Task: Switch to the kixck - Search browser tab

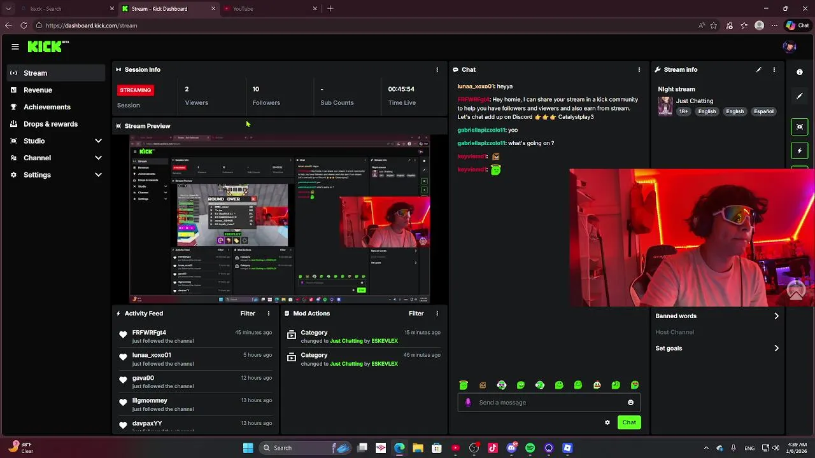Action: pyautogui.click(x=67, y=8)
